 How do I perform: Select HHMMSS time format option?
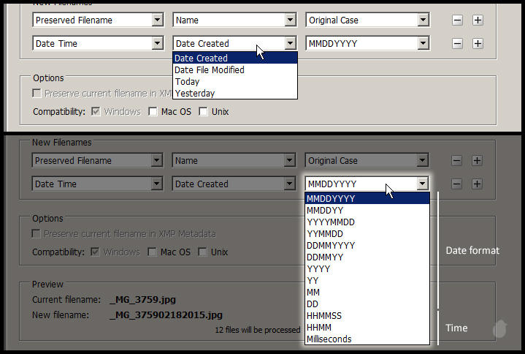click(326, 316)
